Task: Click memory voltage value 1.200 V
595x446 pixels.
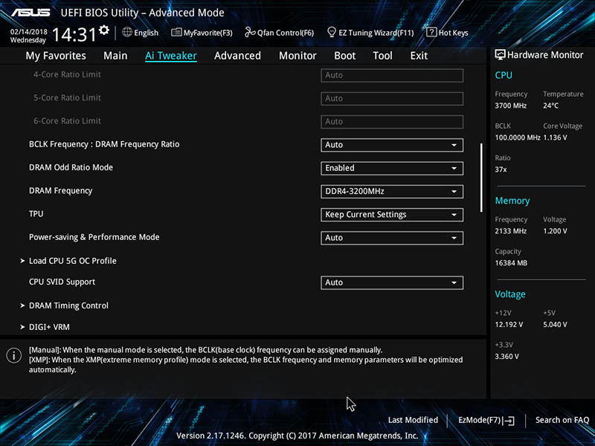Action: pyautogui.click(x=555, y=231)
